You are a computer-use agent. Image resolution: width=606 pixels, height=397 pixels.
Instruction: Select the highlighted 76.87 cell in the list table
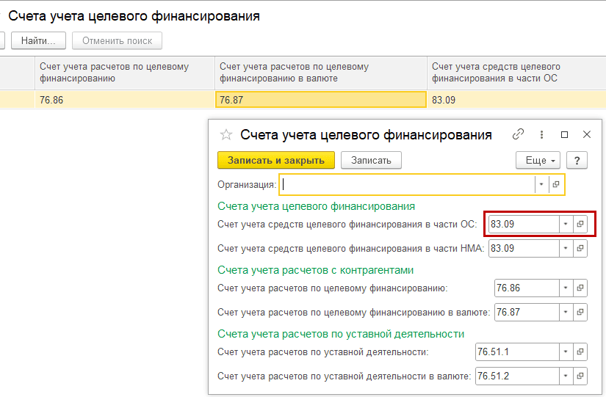[x=321, y=100]
